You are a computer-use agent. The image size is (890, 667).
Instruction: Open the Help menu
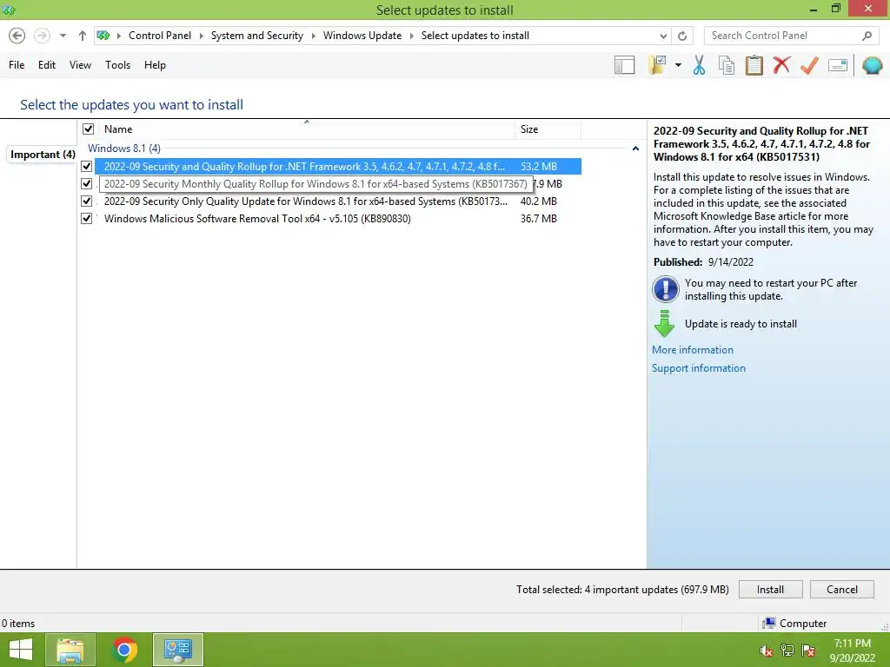155,65
